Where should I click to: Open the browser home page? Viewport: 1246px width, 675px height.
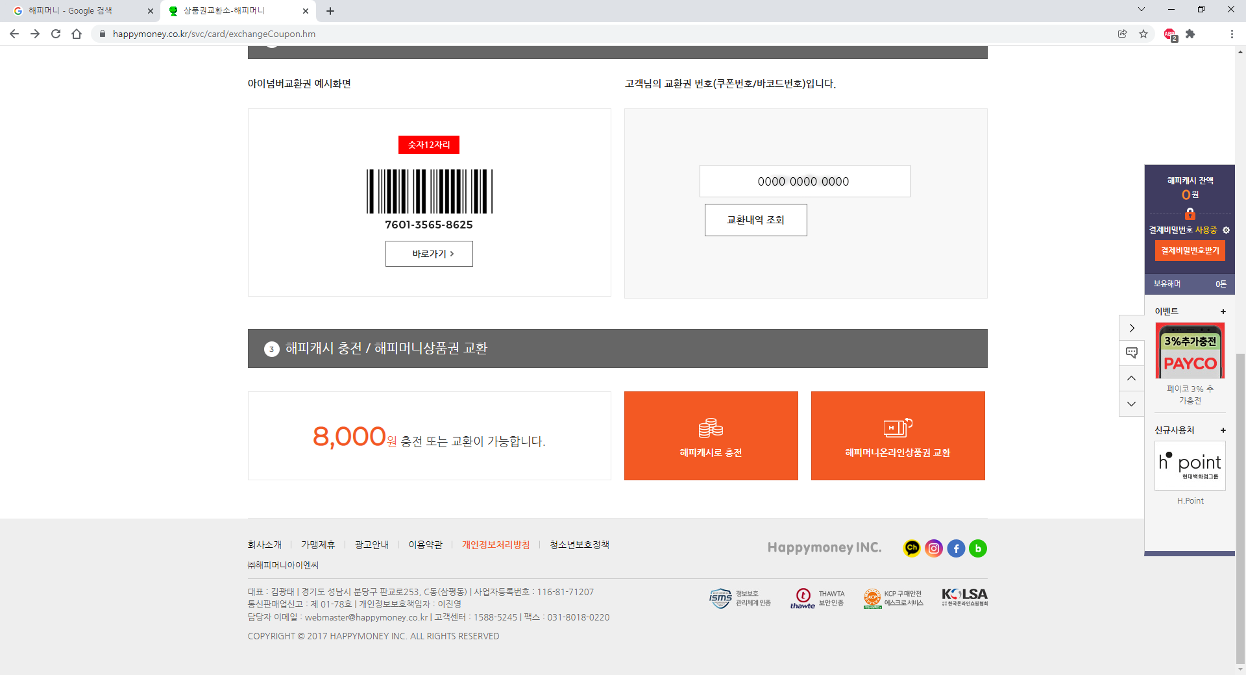[x=77, y=34]
